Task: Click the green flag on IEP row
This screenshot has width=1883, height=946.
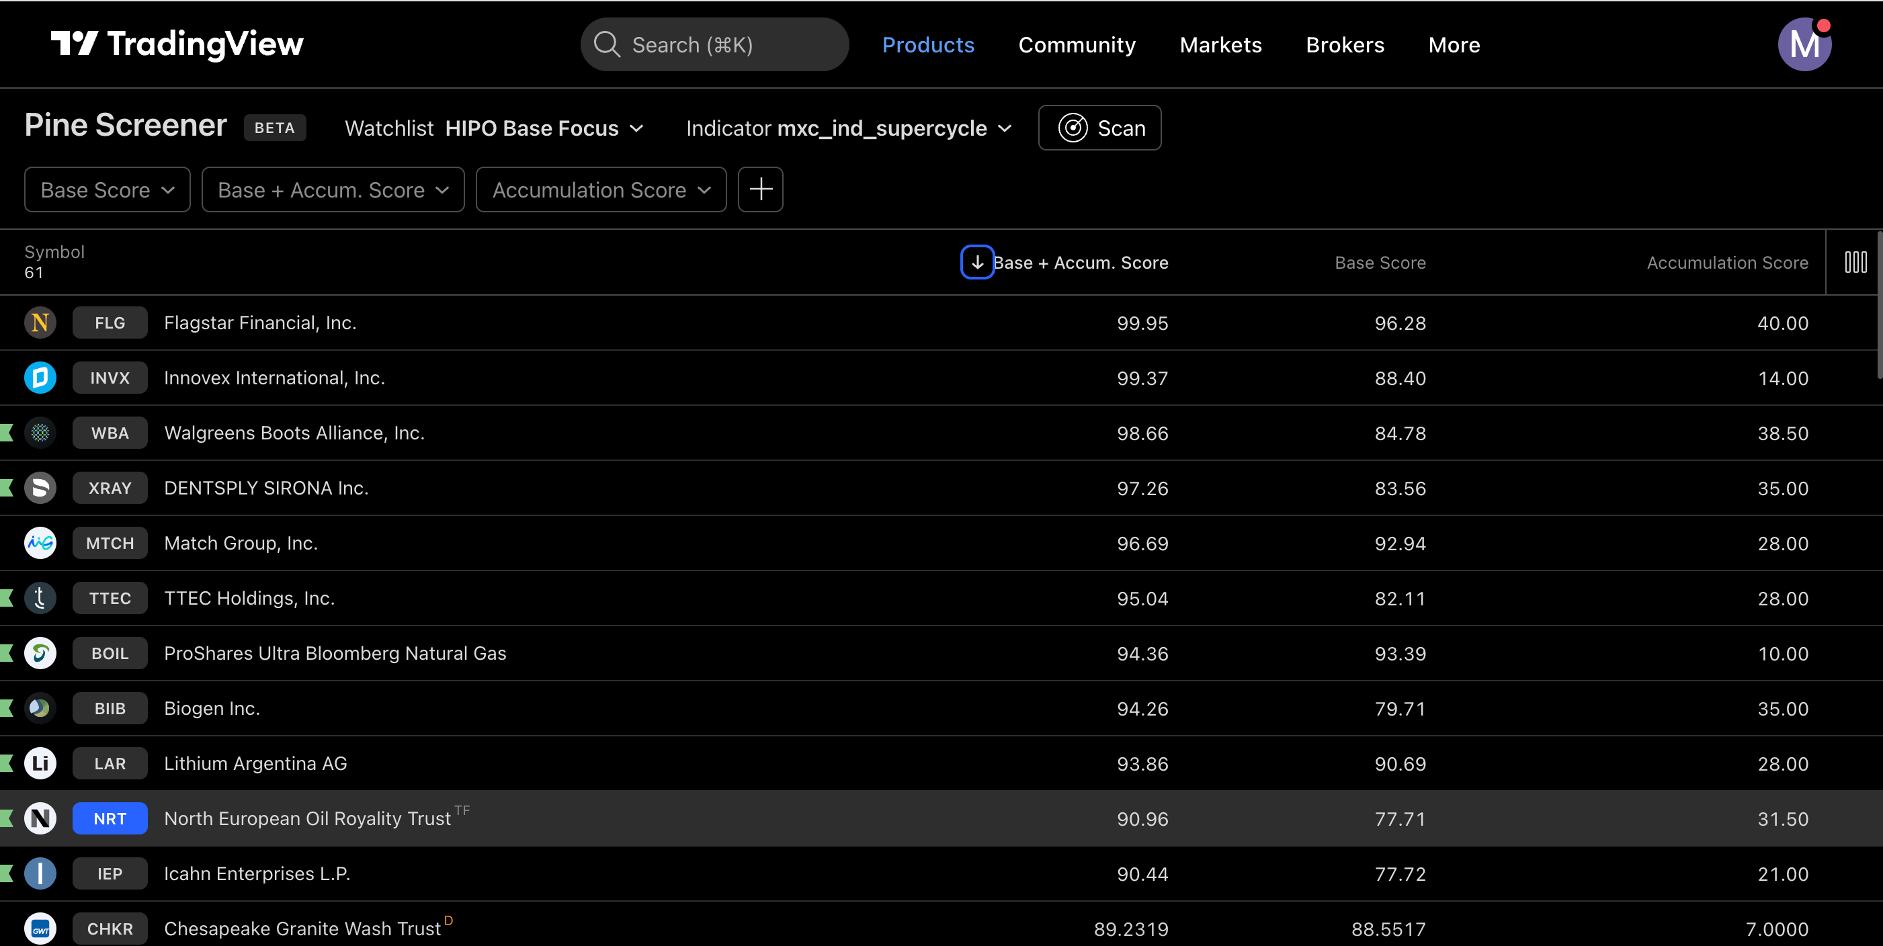Action: (x=7, y=873)
